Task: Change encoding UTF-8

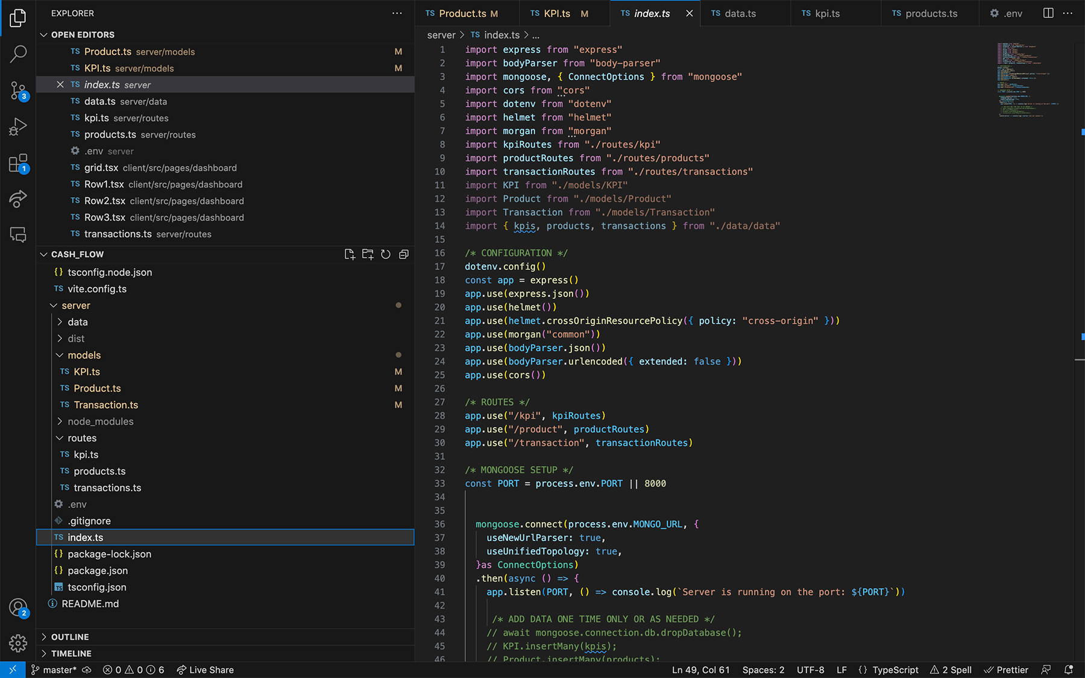Action: click(x=810, y=670)
